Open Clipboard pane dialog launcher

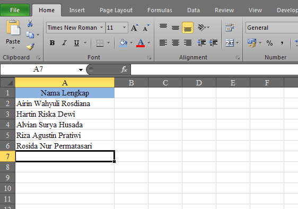pyautogui.click(x=39, y=57)
